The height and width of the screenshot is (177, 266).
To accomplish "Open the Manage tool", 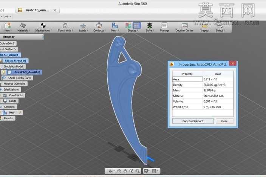I will point(165,27).
